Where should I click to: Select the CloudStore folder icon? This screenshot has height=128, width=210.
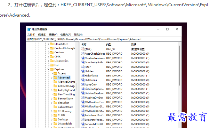click(x=52, y=44)
